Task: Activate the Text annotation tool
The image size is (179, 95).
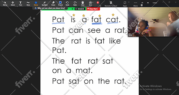Action: point(21,3)
